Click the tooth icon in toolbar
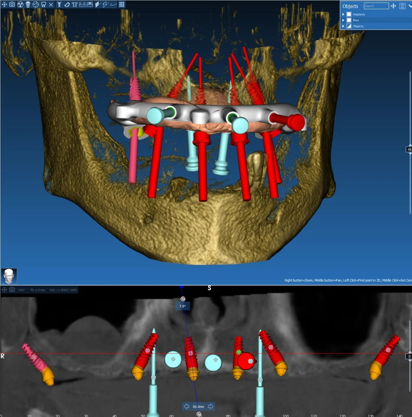 [x=43, y=4]
